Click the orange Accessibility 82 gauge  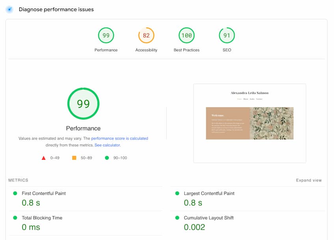pos(146,35)
